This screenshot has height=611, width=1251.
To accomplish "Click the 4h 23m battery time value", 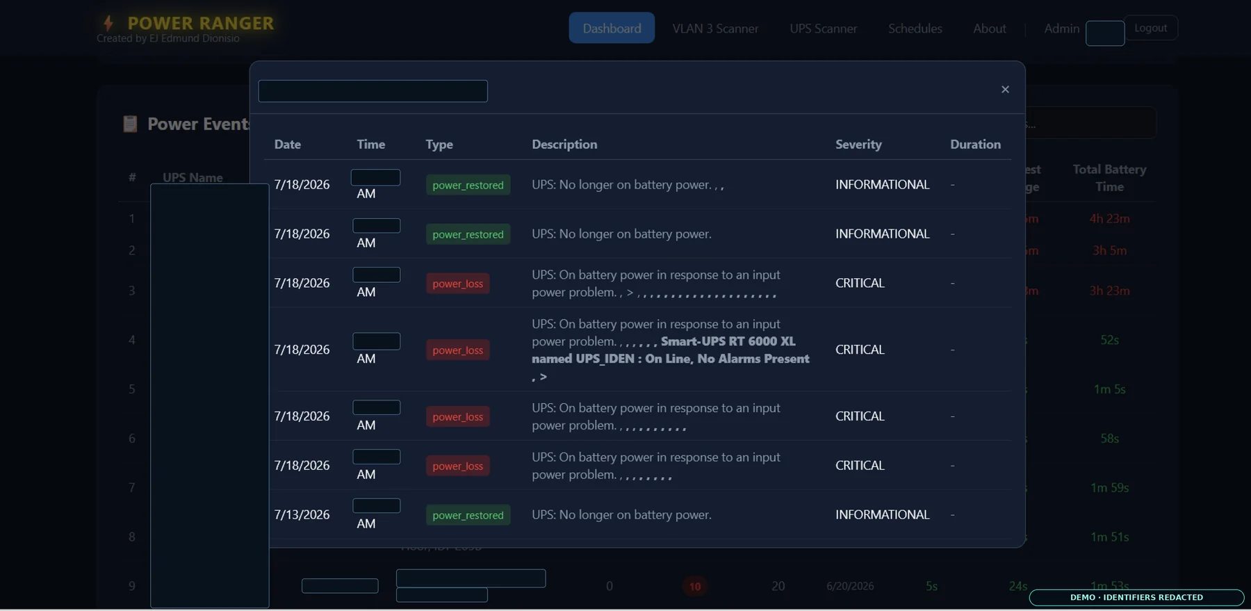I will (1109, 218).
